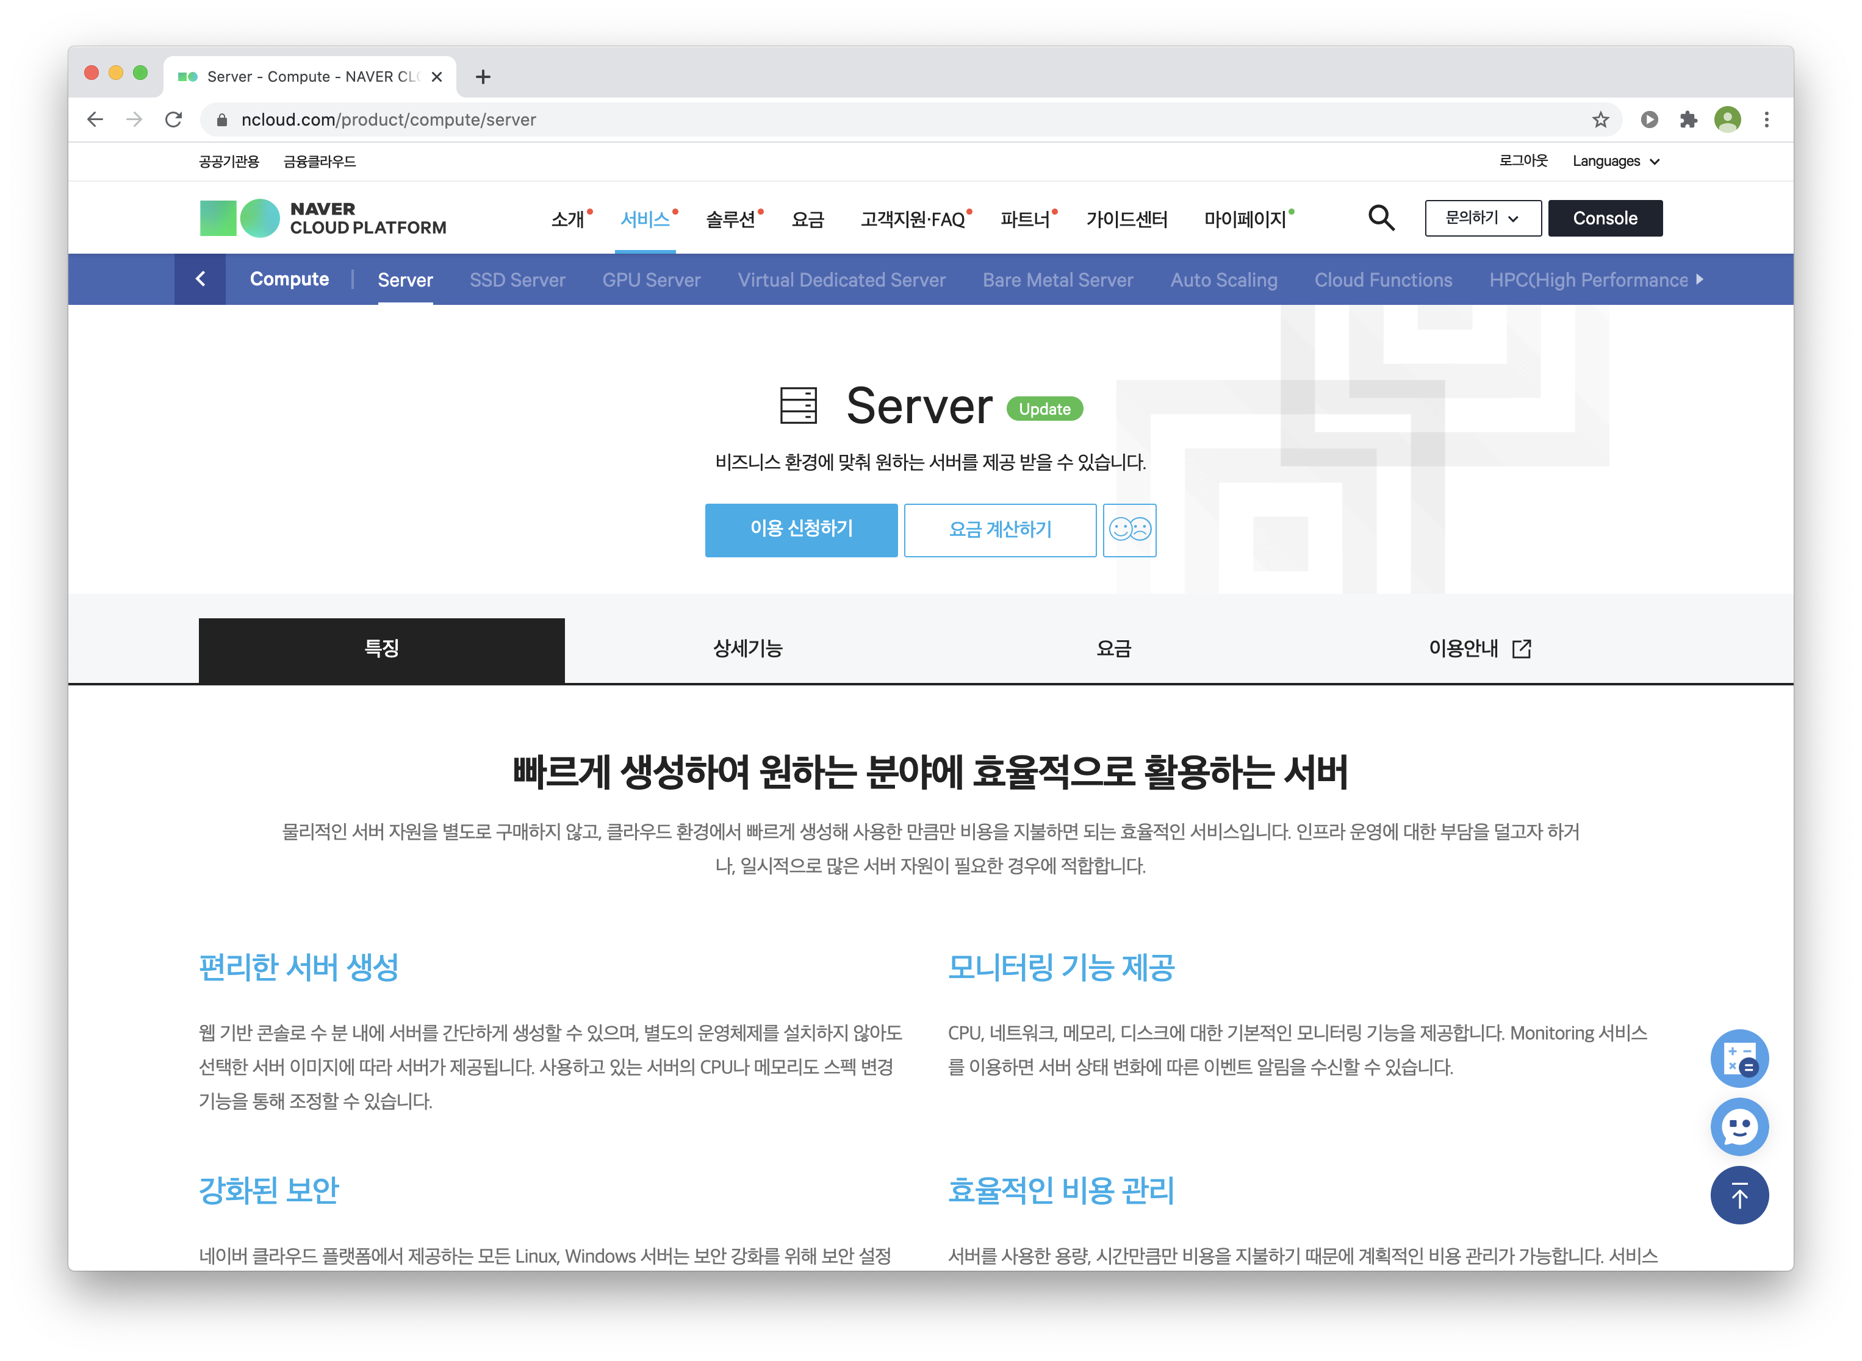
Task: Open the browser extensions puzzle icon
Action: coord(1688,120)
